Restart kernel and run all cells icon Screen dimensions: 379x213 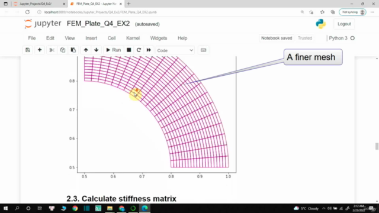pyautogui.click(x=149, y=50)
